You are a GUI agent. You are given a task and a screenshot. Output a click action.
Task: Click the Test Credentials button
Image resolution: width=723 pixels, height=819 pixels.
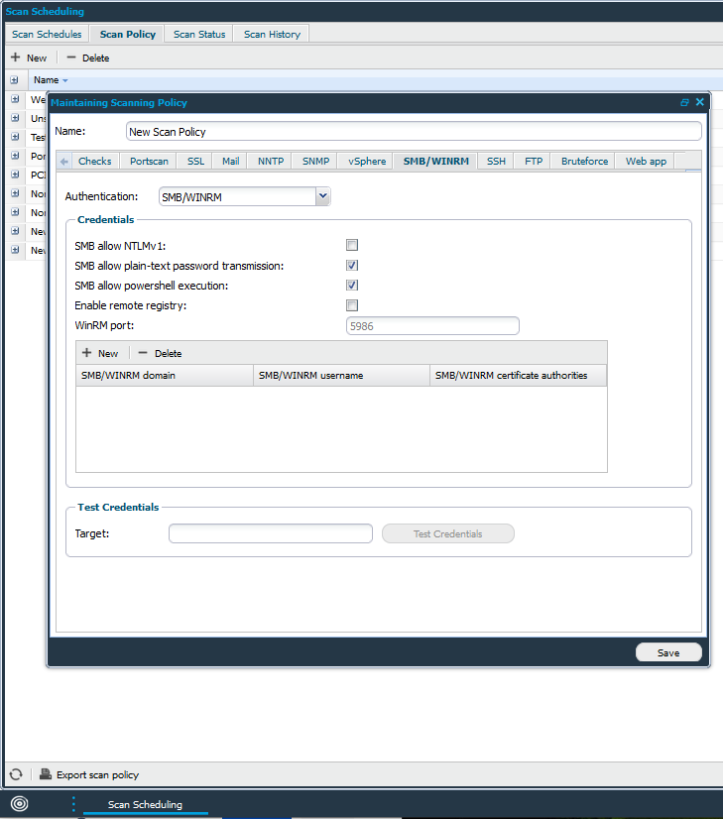coord(447,533)
